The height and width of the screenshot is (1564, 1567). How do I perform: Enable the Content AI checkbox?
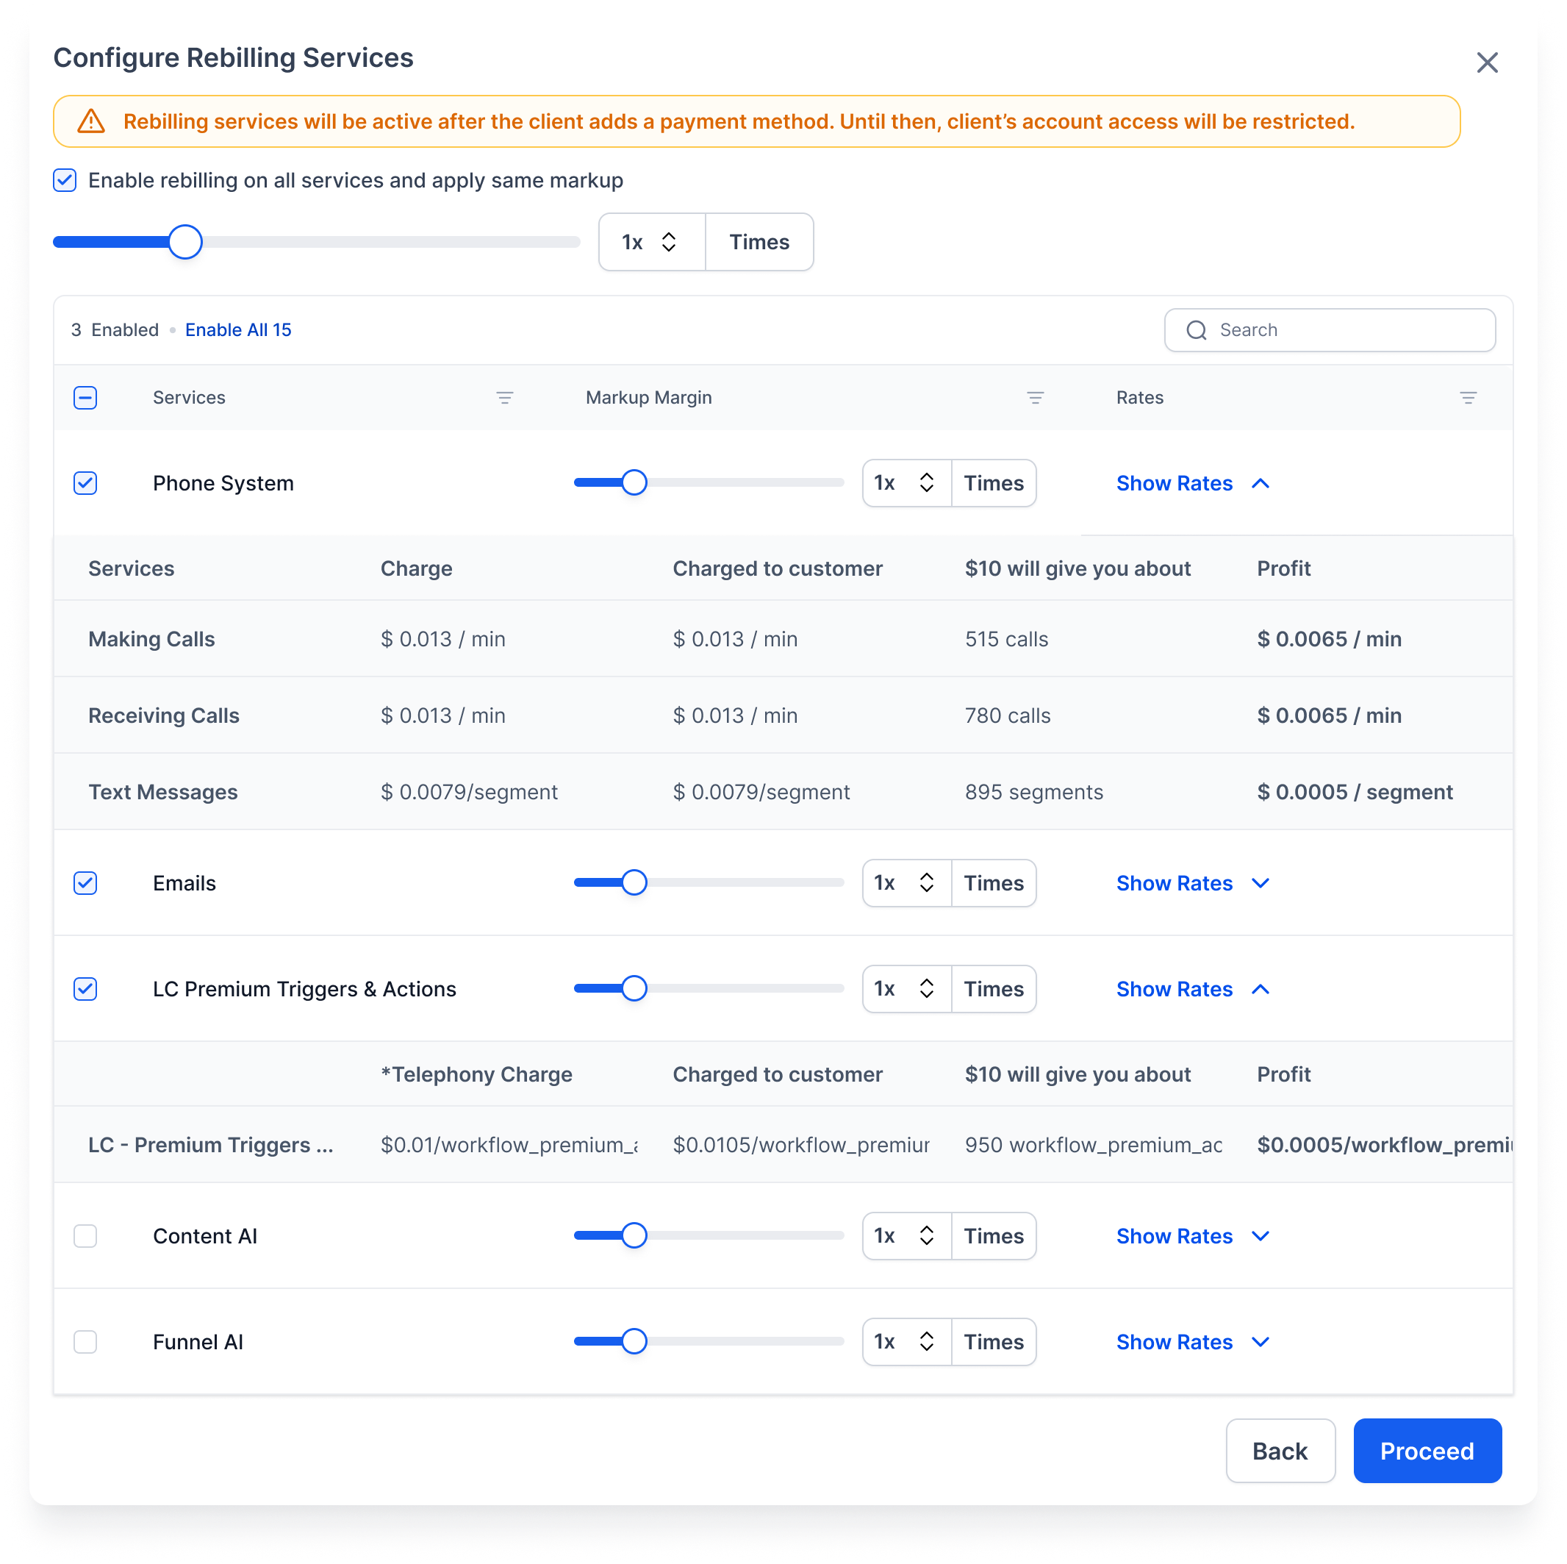pos(85,1236)
